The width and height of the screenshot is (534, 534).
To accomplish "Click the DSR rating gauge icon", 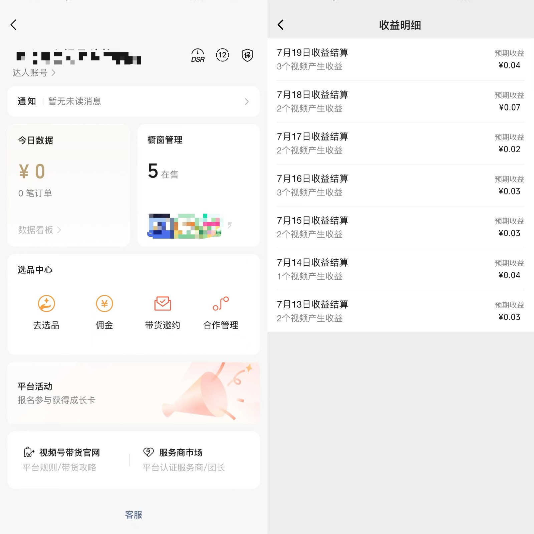I will pos(198,55).
